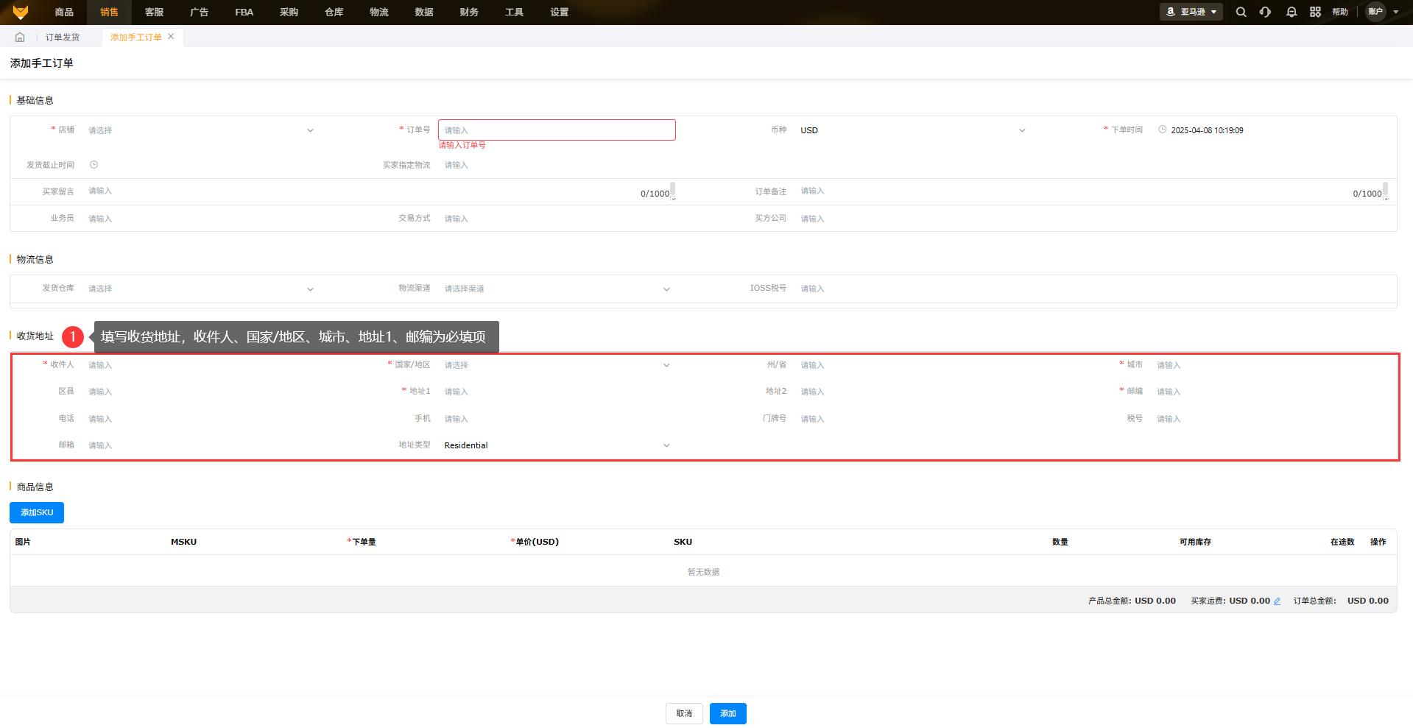The height and width of the screenshot is (728, 1413).
Task: Open the 商品 menu
Action: click(64, 13)
